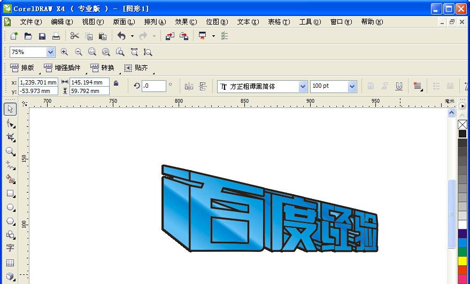Zoom to page height icon

148,52
